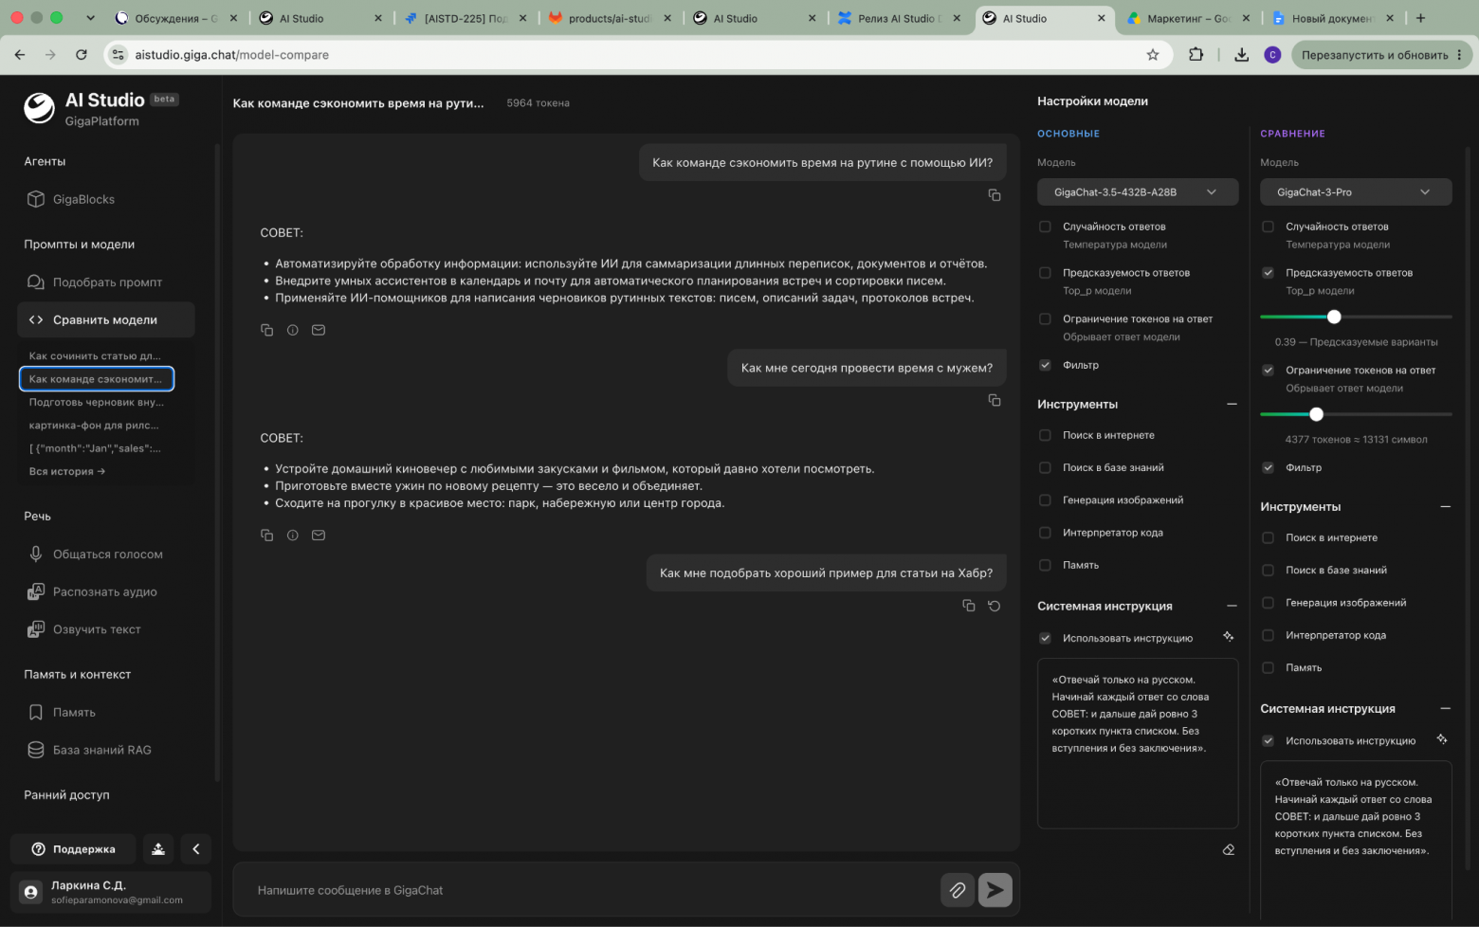The image size is (1479, 927).
Task: Focus the Напишите сообщение в GigaChat field
Action: (x=588, y=890)
